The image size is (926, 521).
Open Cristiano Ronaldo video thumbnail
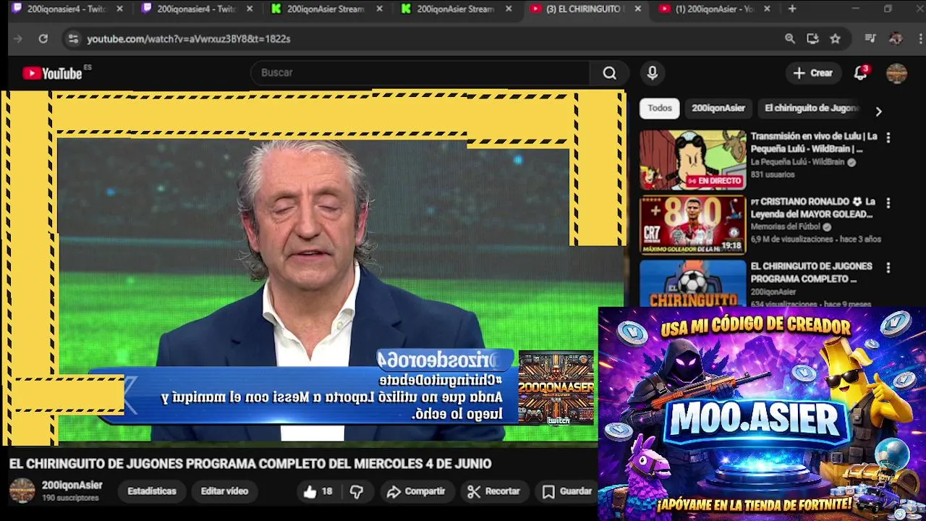click(692, 225)
